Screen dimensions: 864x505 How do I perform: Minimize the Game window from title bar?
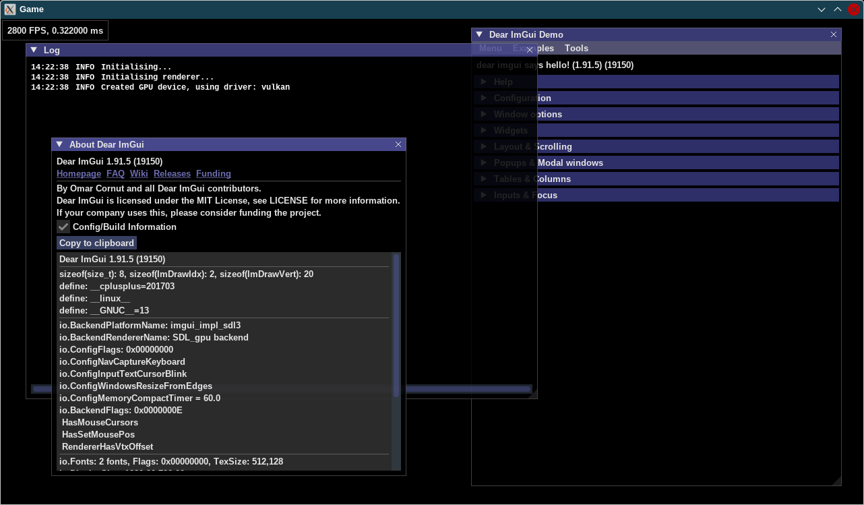[822, 9]
